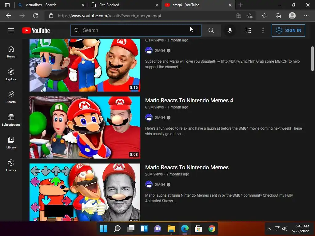Image resolution: width=315 pixels, height=236 pixels.
Task: Click the magnifier search button beside the search box
Action: [x=211, y=30]
